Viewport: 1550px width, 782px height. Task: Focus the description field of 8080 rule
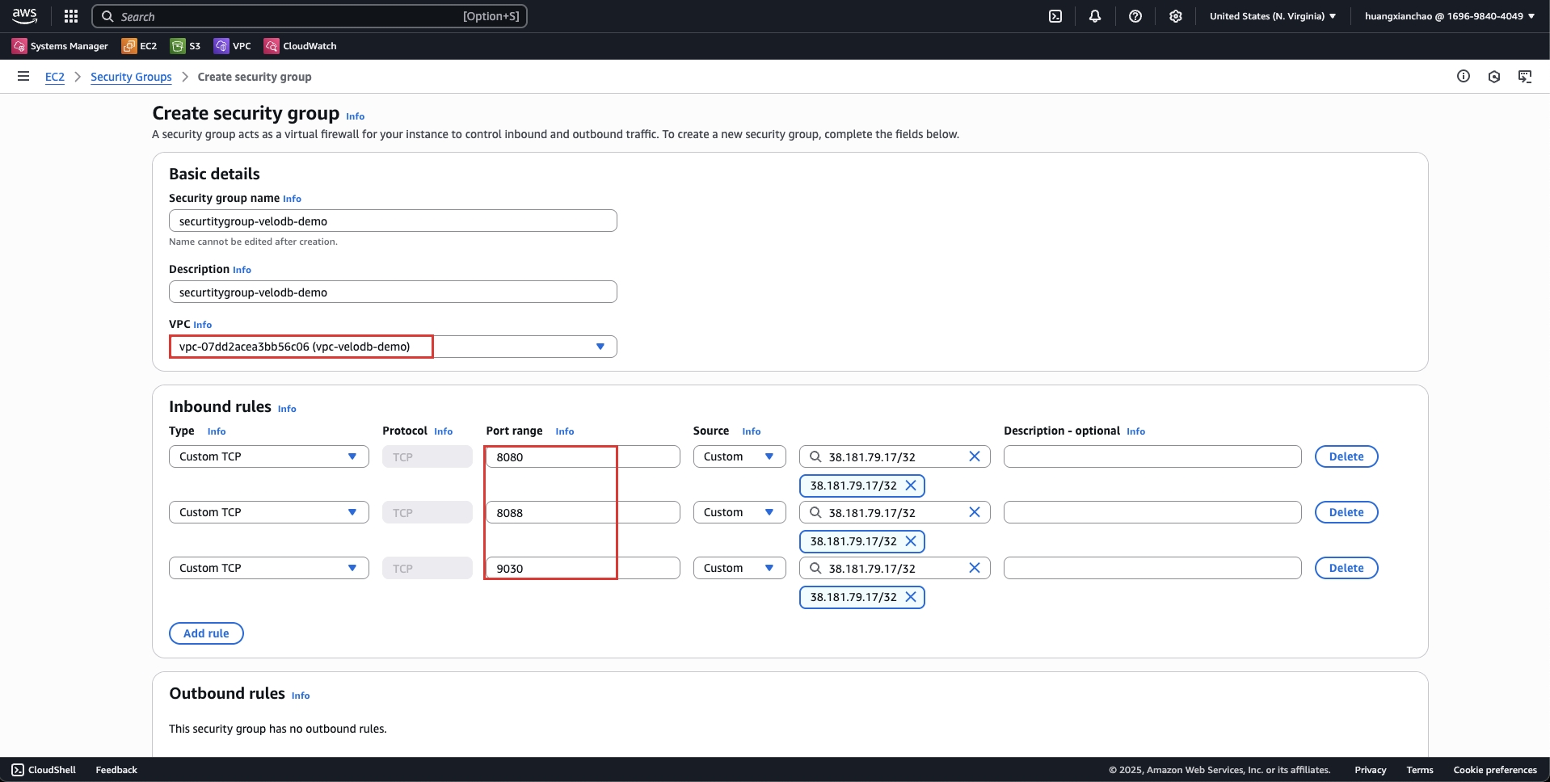pyautogui.click(x=1152, y=456)
